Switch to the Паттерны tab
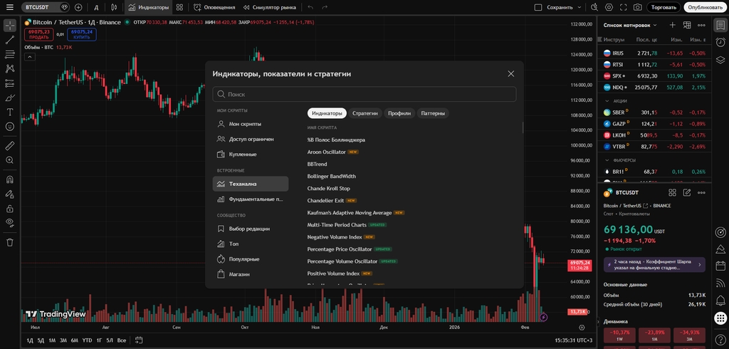This screenshot has width=729, height=349. [x=433, y=113]
